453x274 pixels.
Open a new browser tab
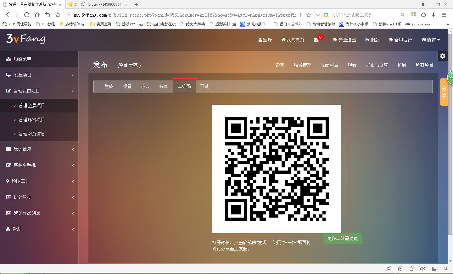coord(136,4)
